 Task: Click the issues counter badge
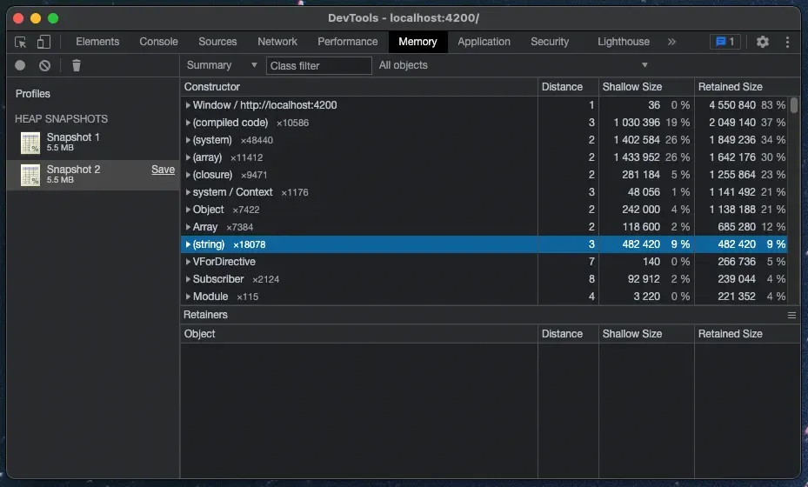(725, 42)
